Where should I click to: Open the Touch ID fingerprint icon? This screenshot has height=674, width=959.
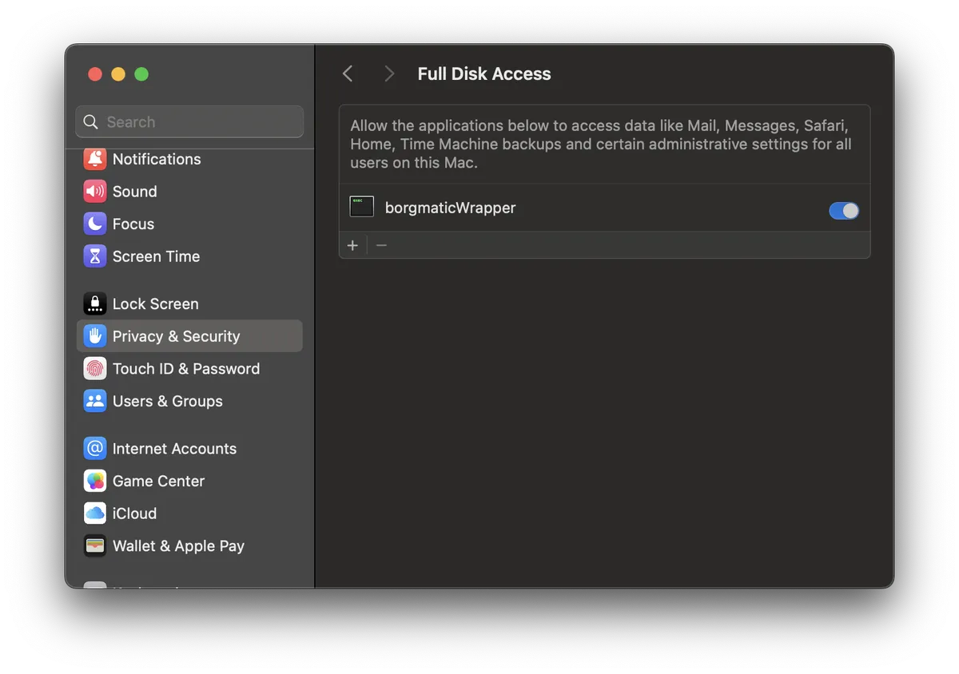click(x=95, y=369)
